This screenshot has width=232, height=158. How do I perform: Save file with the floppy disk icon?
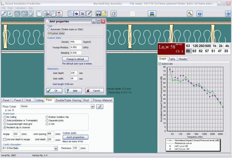pyautogui.click(x=98, y=14)
